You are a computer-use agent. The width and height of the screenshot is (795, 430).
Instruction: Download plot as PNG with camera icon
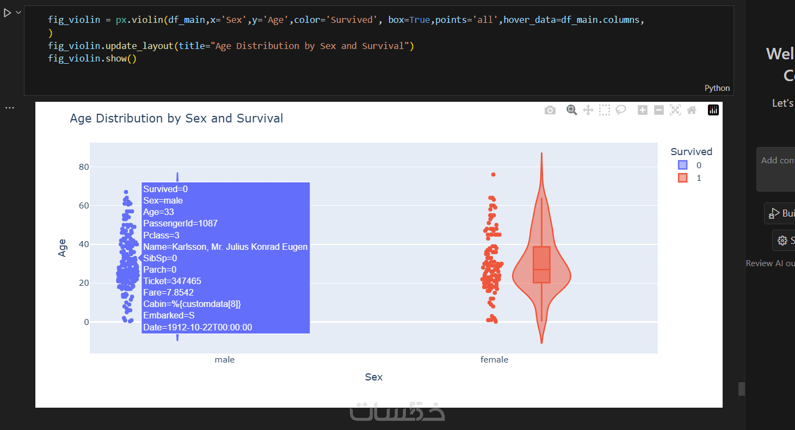point(550,110)
